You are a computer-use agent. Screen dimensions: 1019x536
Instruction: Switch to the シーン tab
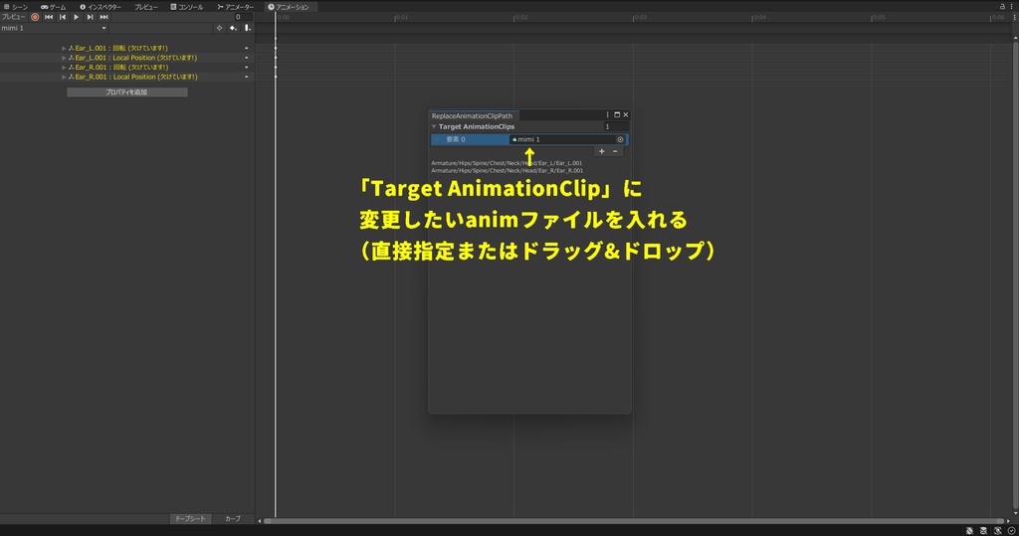(16, 7)
